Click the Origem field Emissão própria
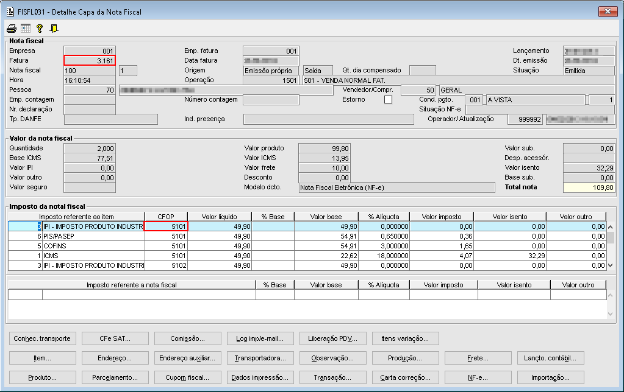Screen dimensions: 624x392 pos(271,71)
